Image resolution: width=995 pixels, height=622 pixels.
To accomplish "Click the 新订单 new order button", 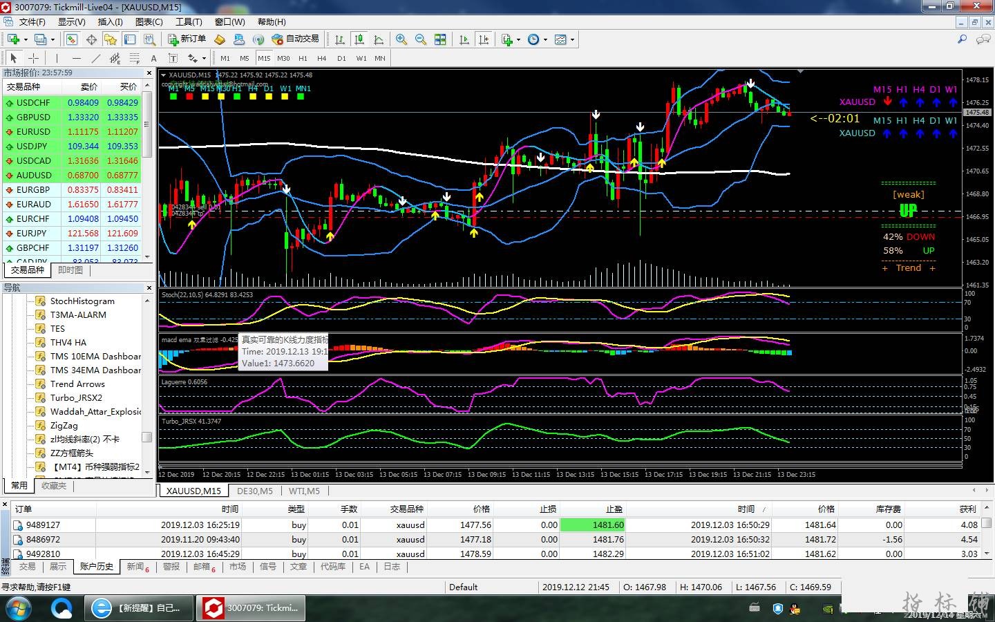I will (187, 39).
